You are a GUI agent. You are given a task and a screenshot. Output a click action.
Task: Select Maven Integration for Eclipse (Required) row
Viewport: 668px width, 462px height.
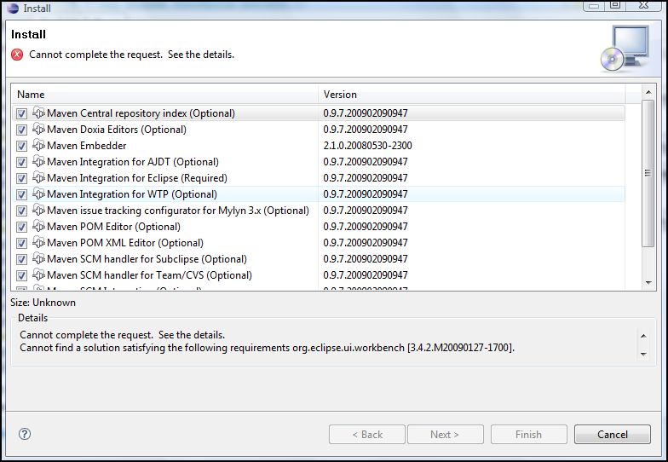point(136,178)
